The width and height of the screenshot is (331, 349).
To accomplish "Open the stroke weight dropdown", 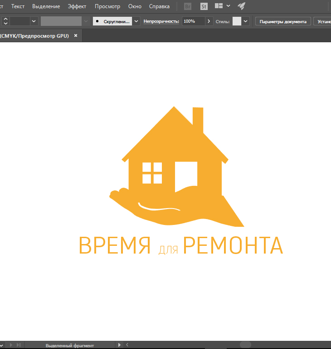I will (x=34, y=21).
